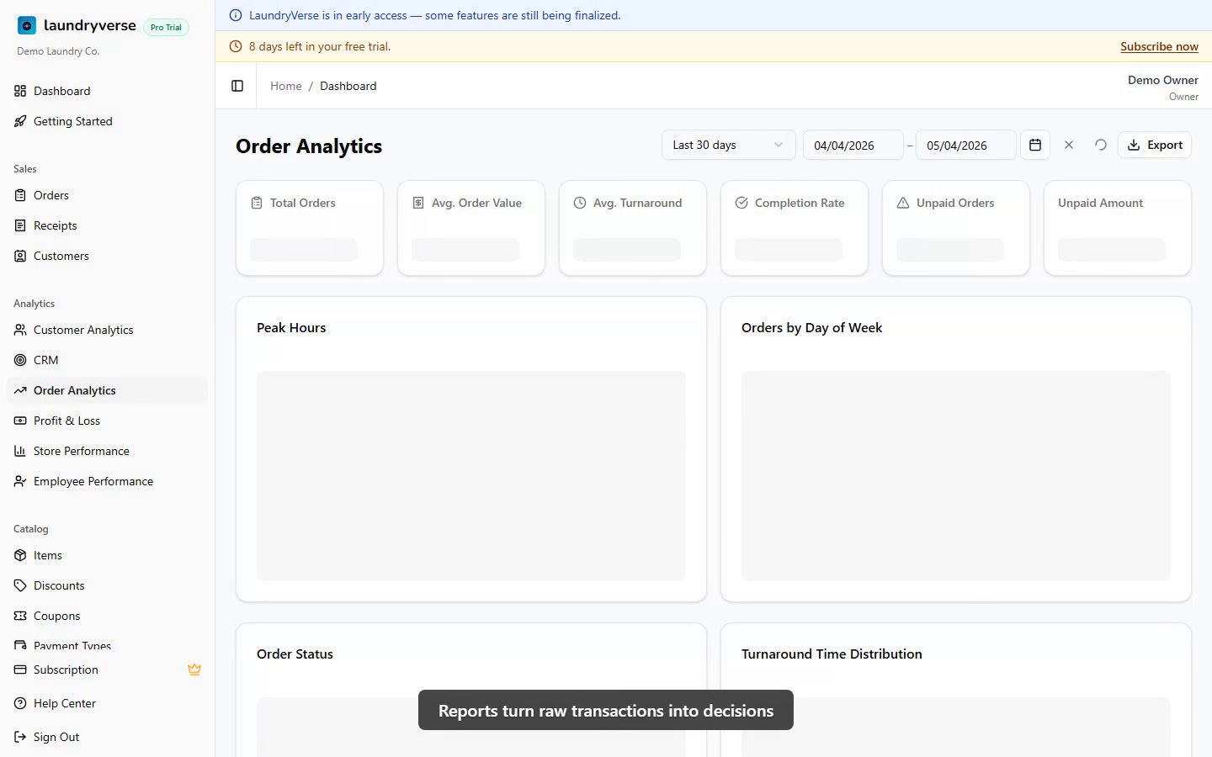Sign Out of the account
Viewport: 1212px width, 757px height.
(x=107, y=737)
